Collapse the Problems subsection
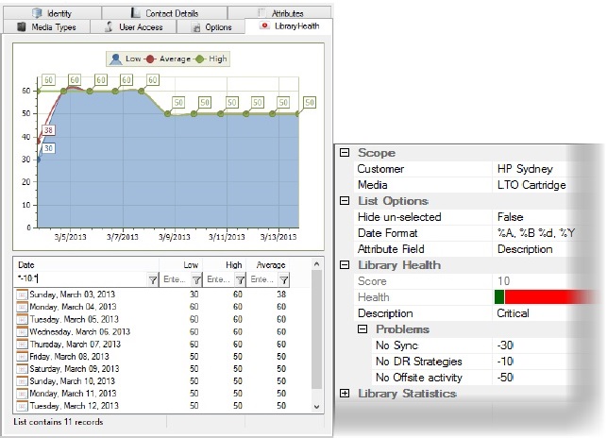Viewport: 607px width, 438px height. 363,329
